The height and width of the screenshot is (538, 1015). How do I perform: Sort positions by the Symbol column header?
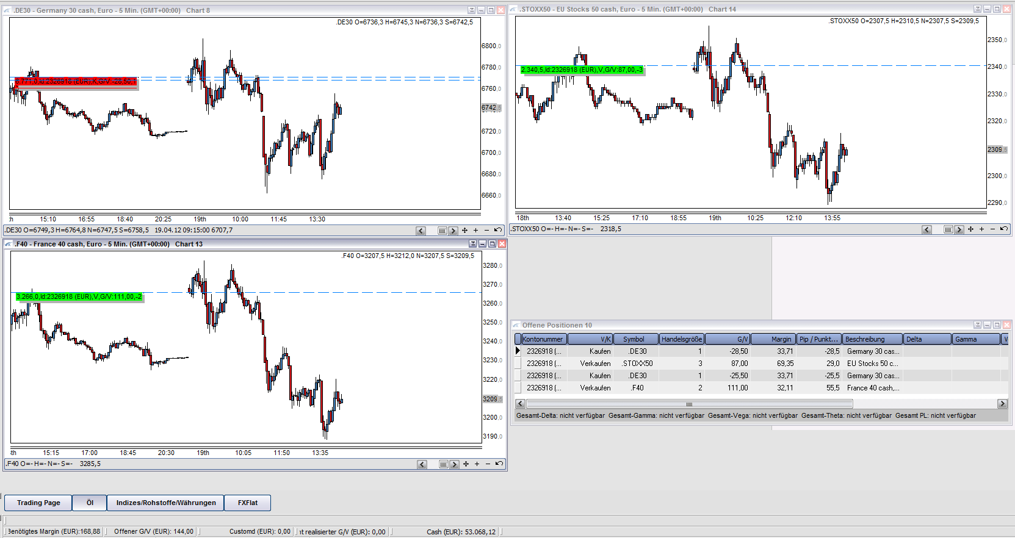(x=635, y=339)
